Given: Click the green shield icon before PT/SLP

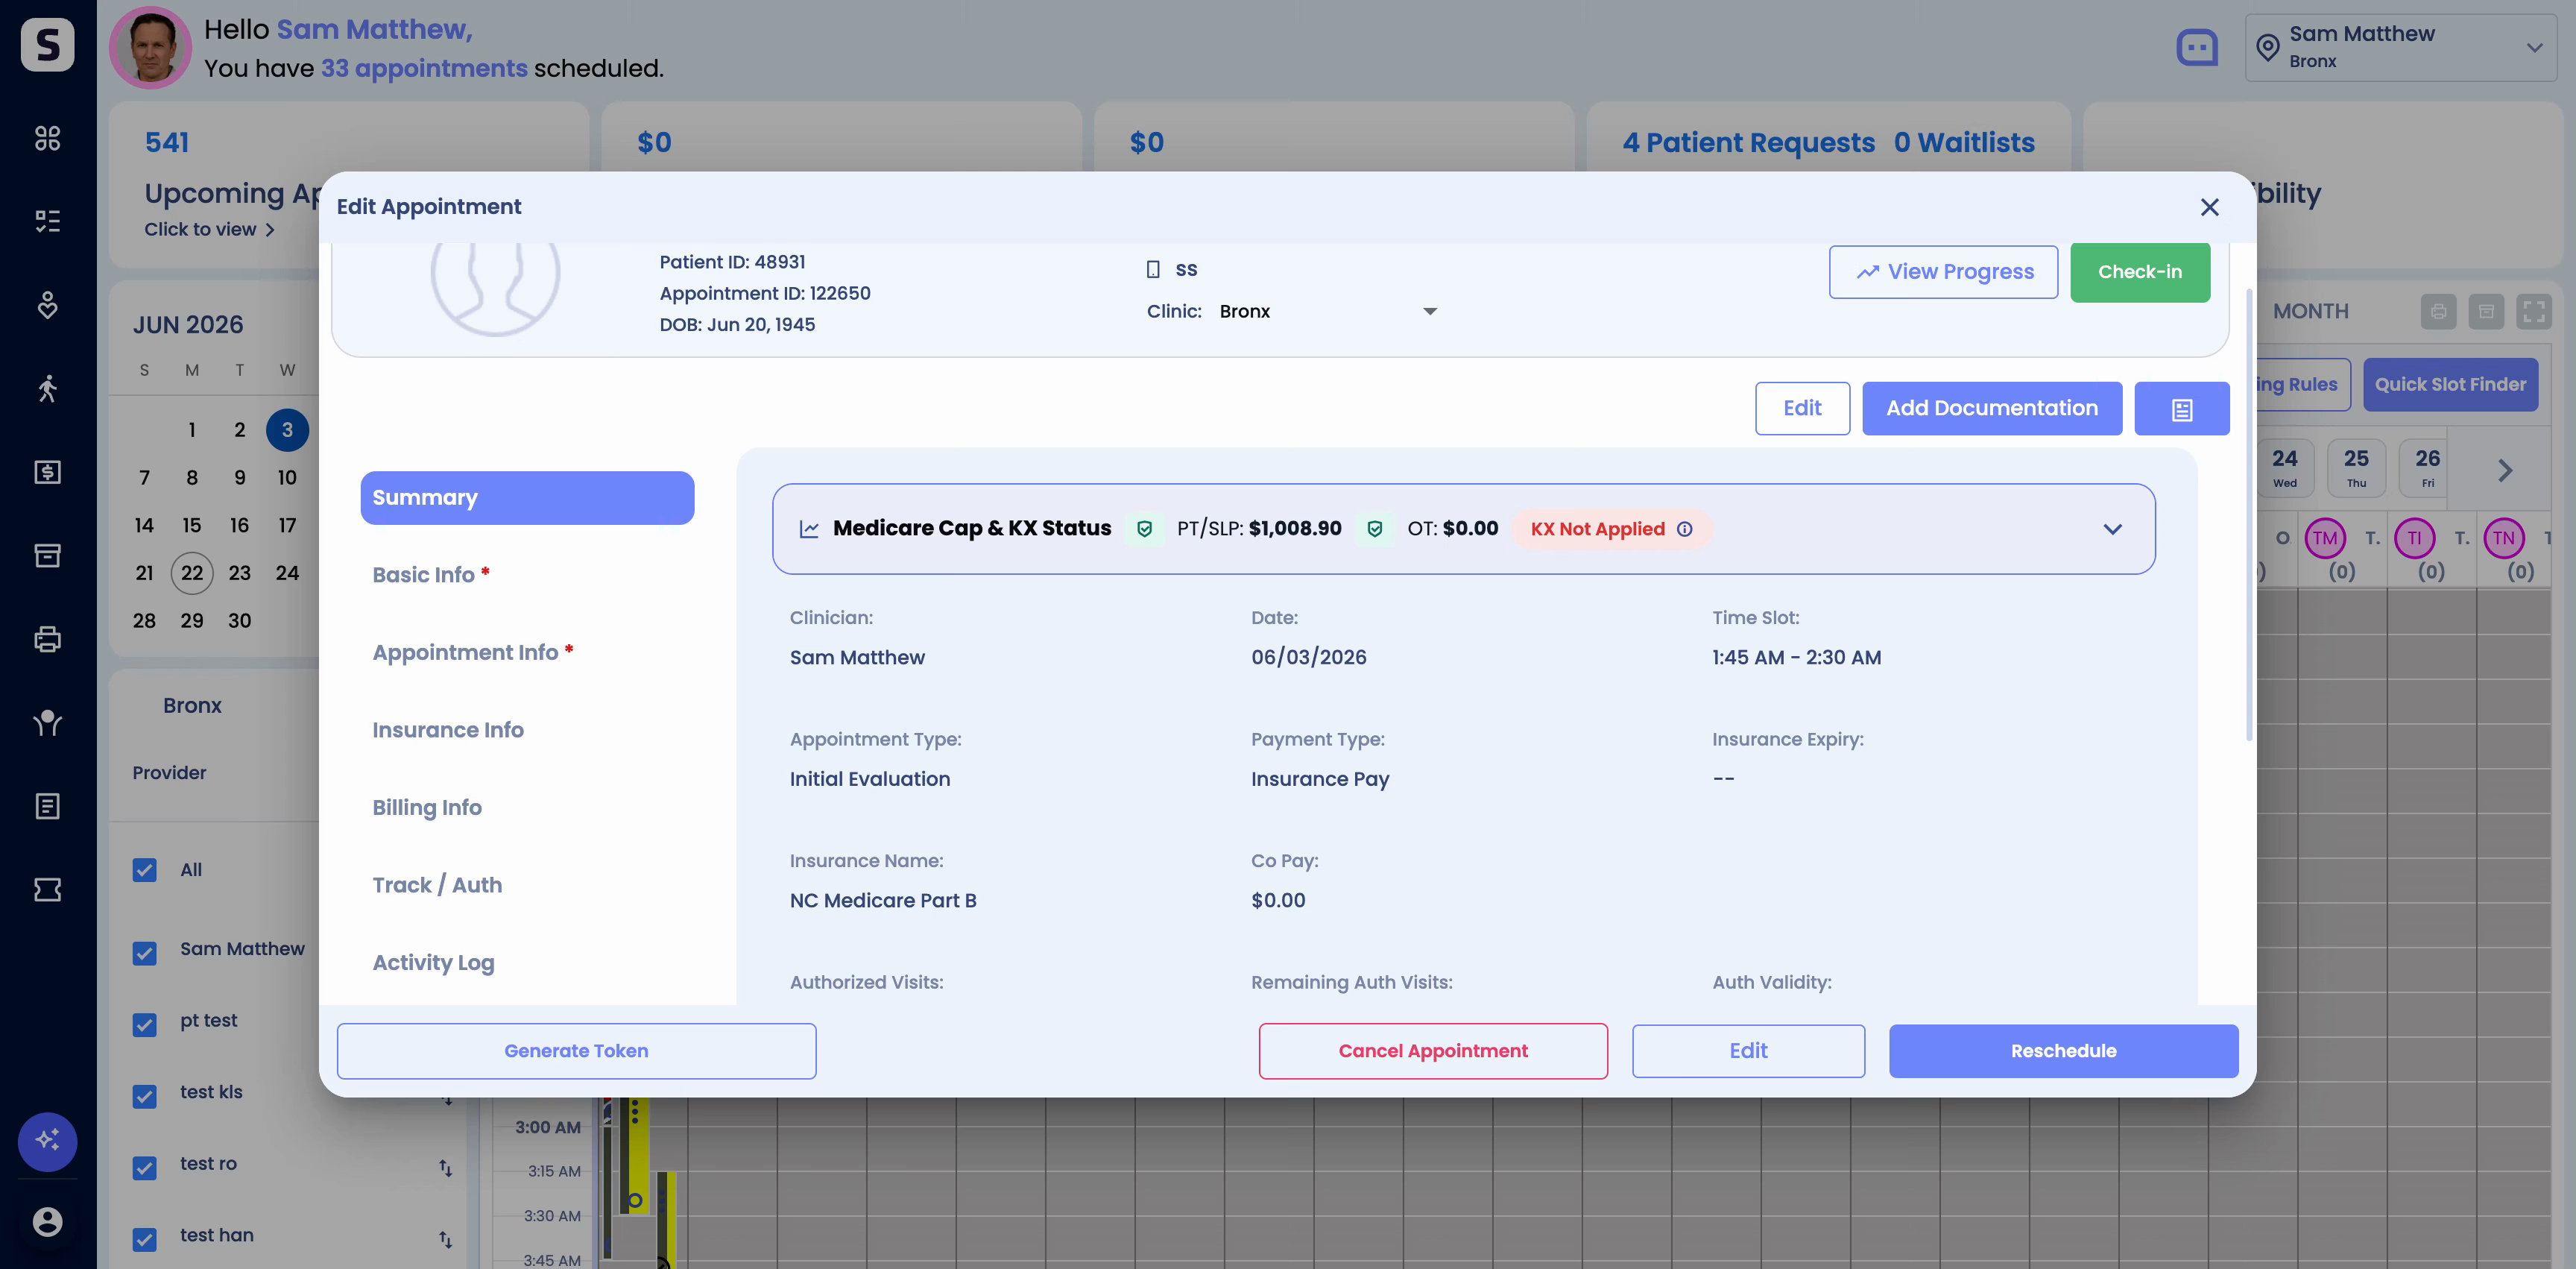Looking at the screenshot, I should point(1145,529).
